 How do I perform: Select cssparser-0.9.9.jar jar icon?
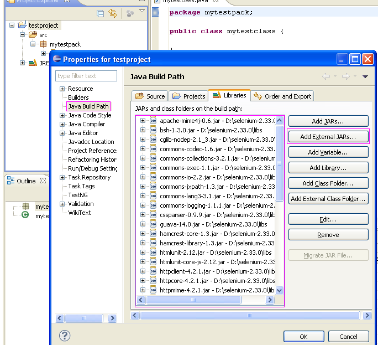(x=153, y=215)
